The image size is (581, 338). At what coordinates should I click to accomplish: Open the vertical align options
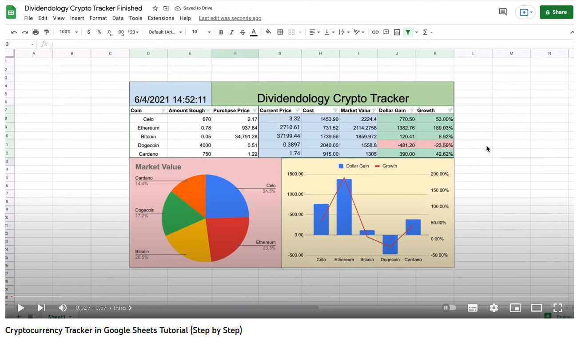tap(329, 32)
